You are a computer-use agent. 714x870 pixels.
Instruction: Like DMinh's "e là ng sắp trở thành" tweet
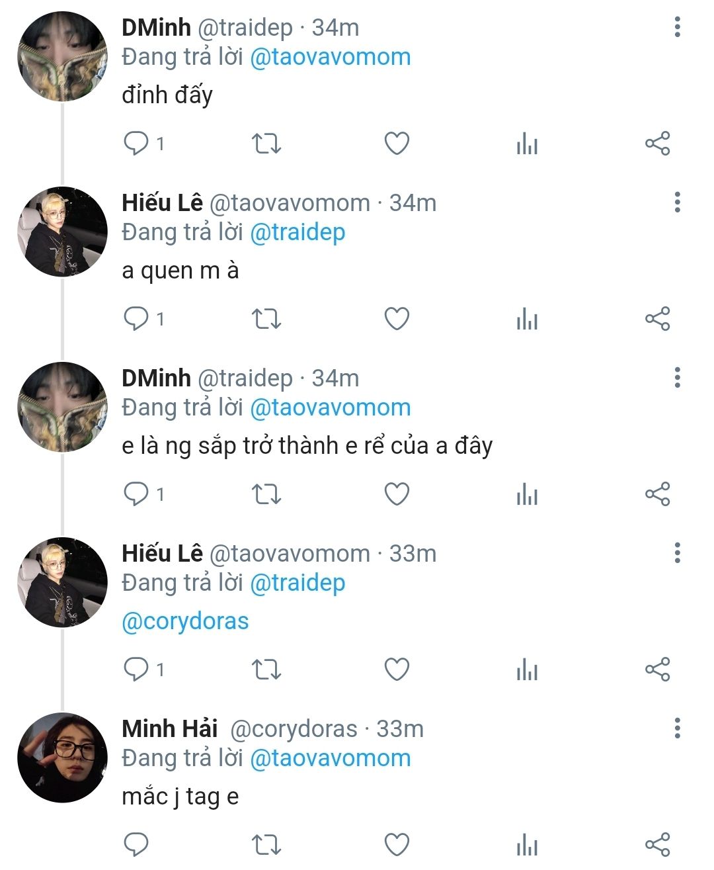coord(397,494)
